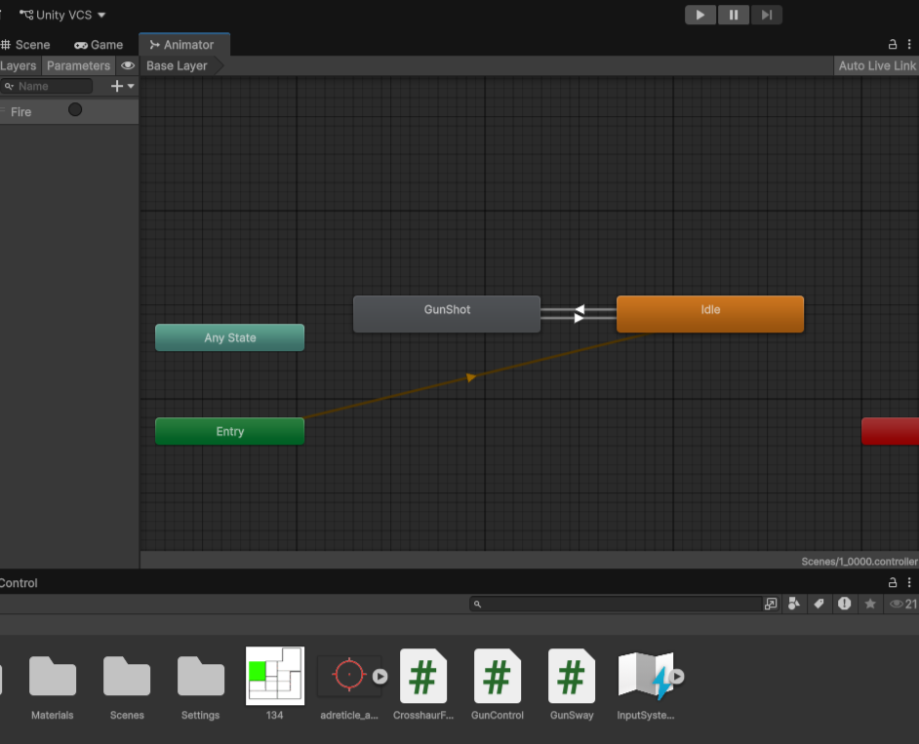Click the Search by Label tag icon
This screenshot has height=744, width=919.
click(x=819, y=604)
